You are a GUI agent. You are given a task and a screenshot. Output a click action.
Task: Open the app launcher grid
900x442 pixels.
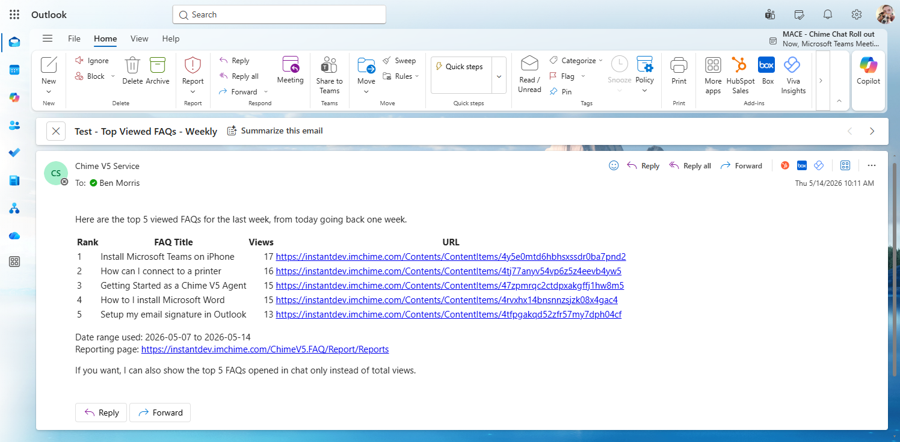(14, 14)
